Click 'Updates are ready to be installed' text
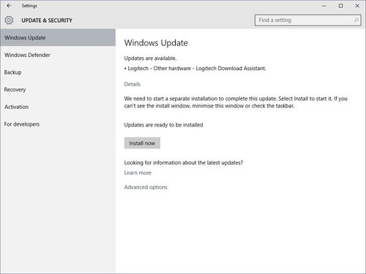This screenshot has width=366, height=274. [x=163, y=125]
